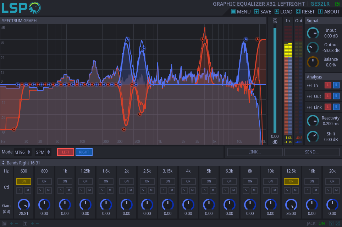Toggle FFT In right channel R

[x=336, y=85]
